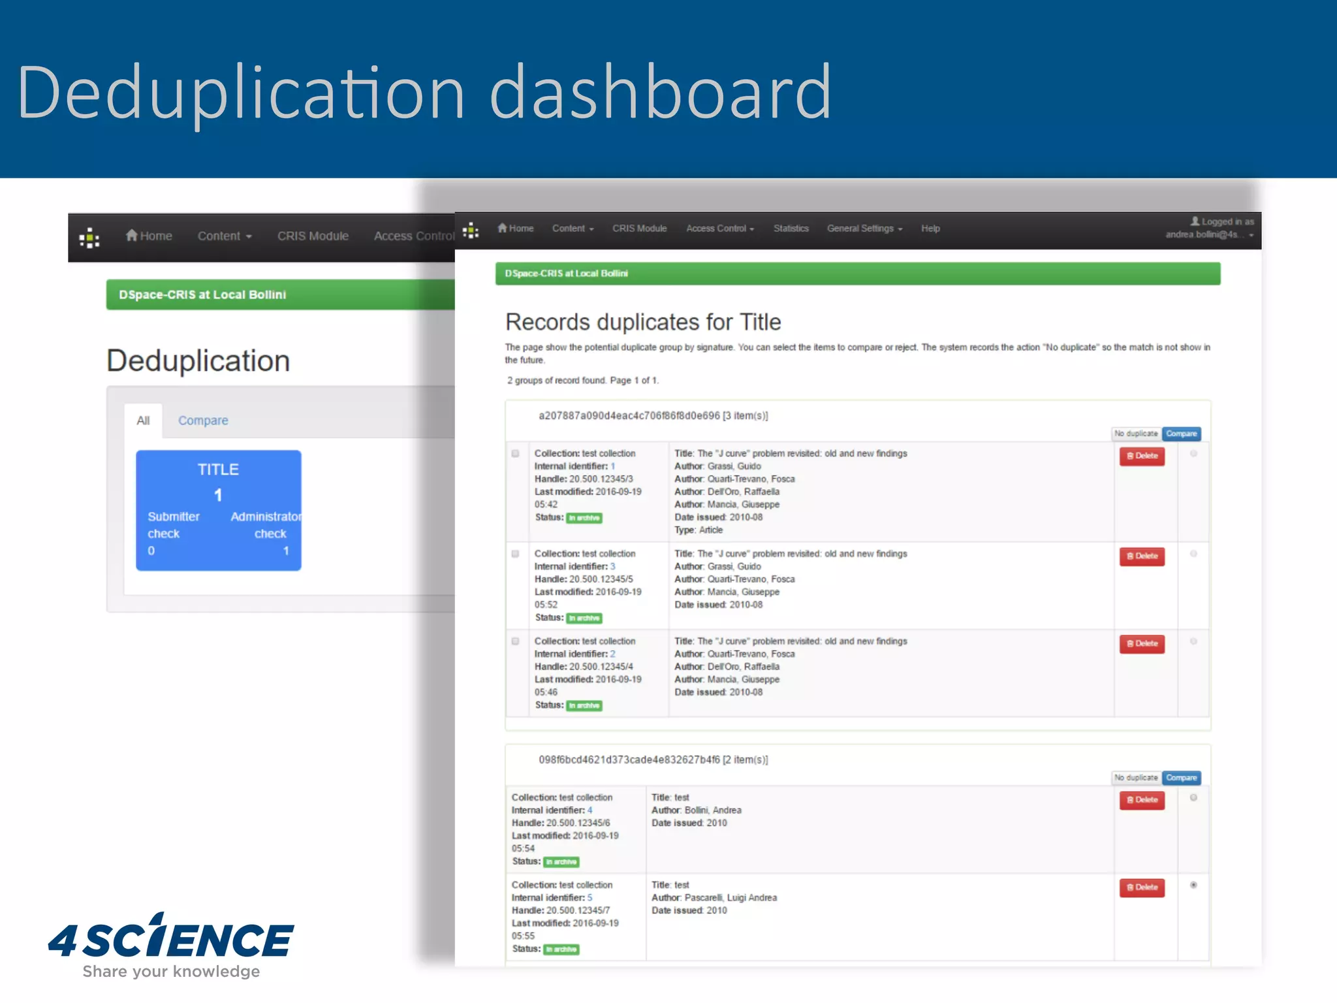Check the box for handle 20.500.12345/4
Image resolution: width=1337 pixels, height=1003 pixels.
(x=516, y=641)
